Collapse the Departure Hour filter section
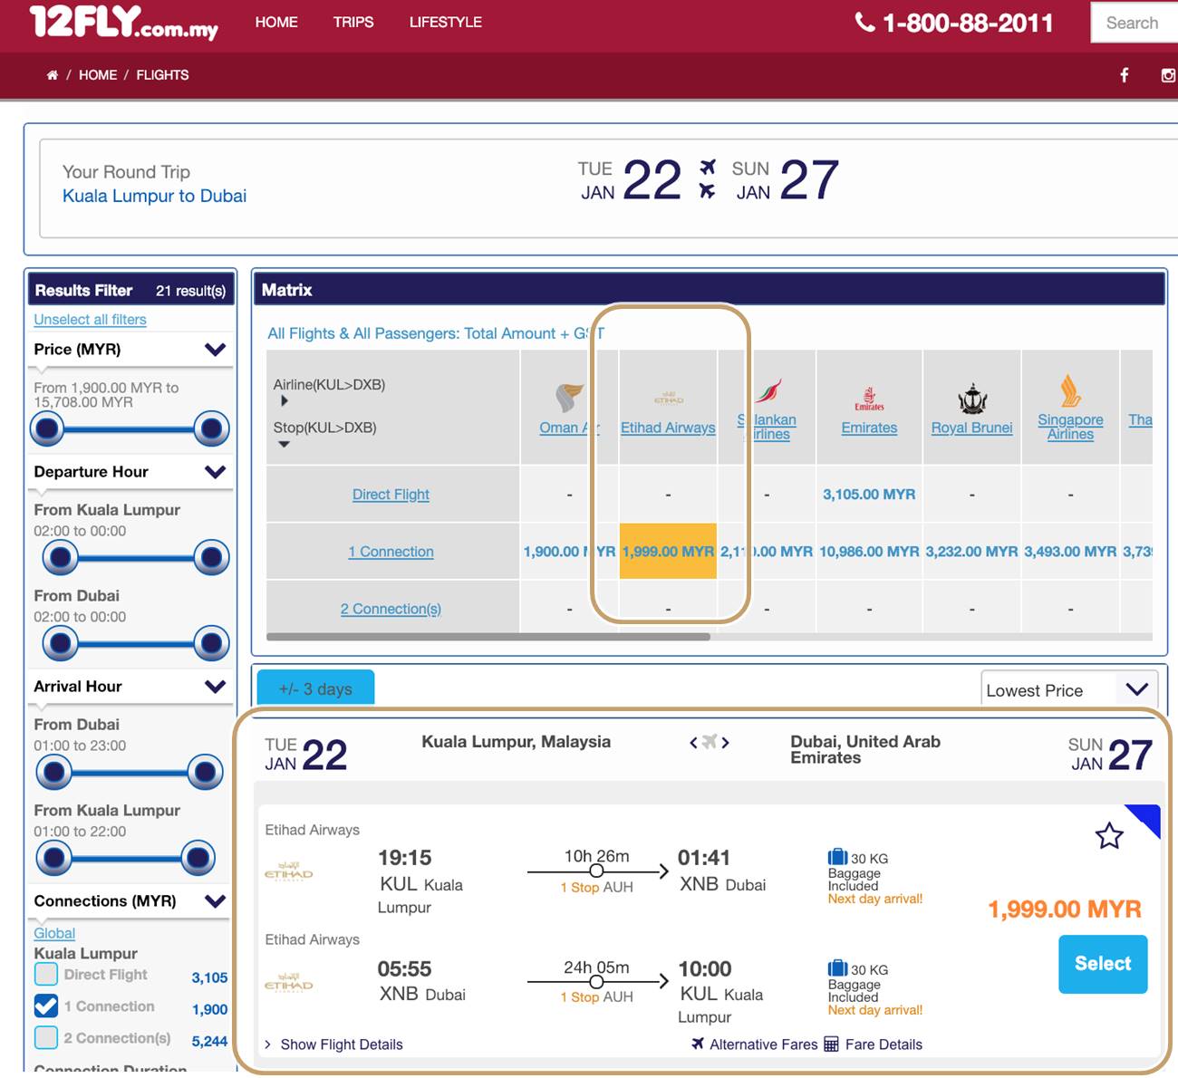The width and height of the screenshot is (1178, 1078). 216,472
